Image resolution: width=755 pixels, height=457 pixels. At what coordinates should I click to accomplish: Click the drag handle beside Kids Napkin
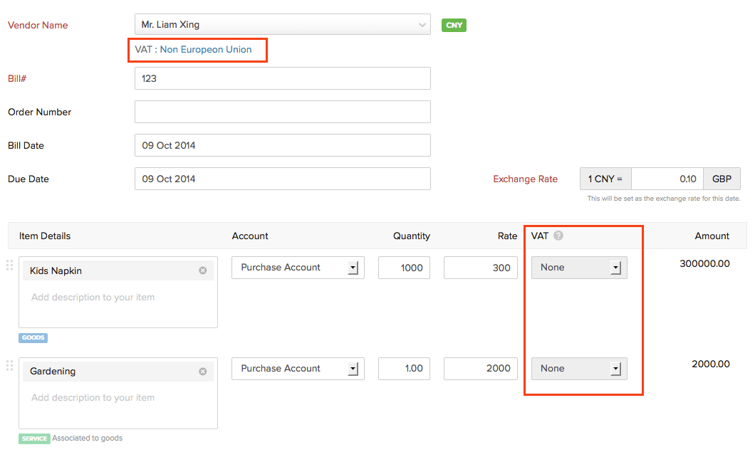(x=9, y=266)
